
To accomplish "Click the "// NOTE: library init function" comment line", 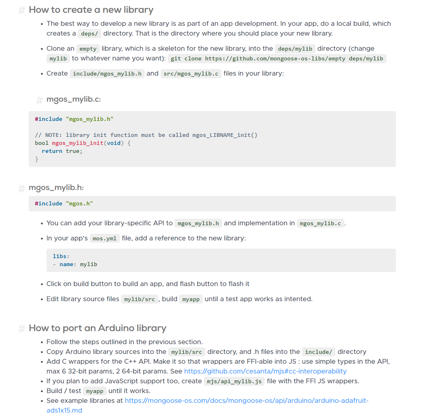I will [146, 135].
